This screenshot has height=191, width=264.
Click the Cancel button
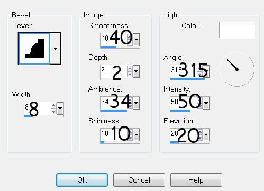pos(139,180)
